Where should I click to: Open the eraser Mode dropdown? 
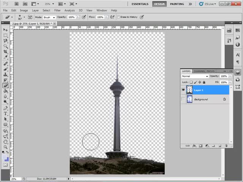click(49, 17)
